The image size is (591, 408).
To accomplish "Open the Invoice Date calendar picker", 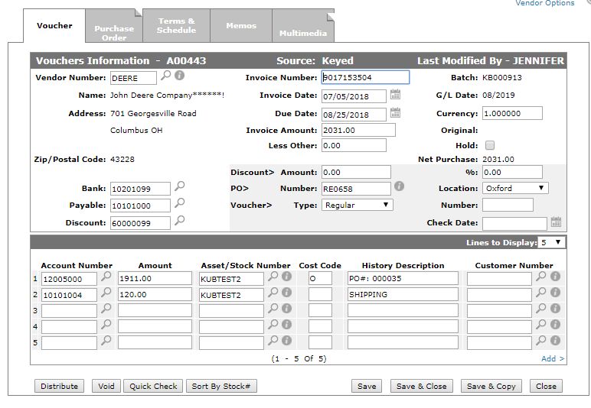I will 396,95.
